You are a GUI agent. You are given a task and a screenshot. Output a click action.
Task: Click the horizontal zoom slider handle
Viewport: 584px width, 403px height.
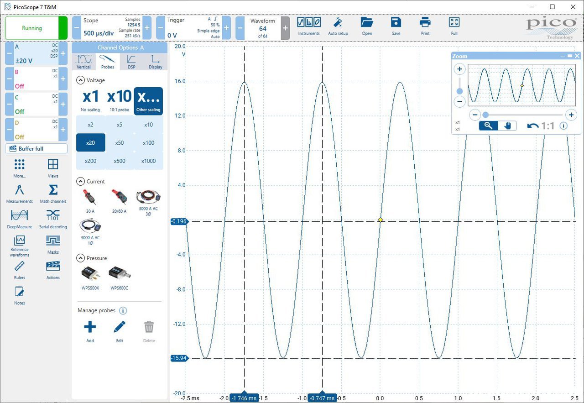pos(486,115)
